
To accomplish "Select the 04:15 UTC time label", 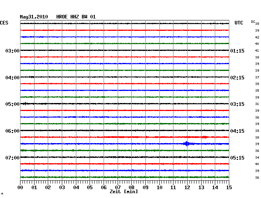I will [x=237, y=131].
